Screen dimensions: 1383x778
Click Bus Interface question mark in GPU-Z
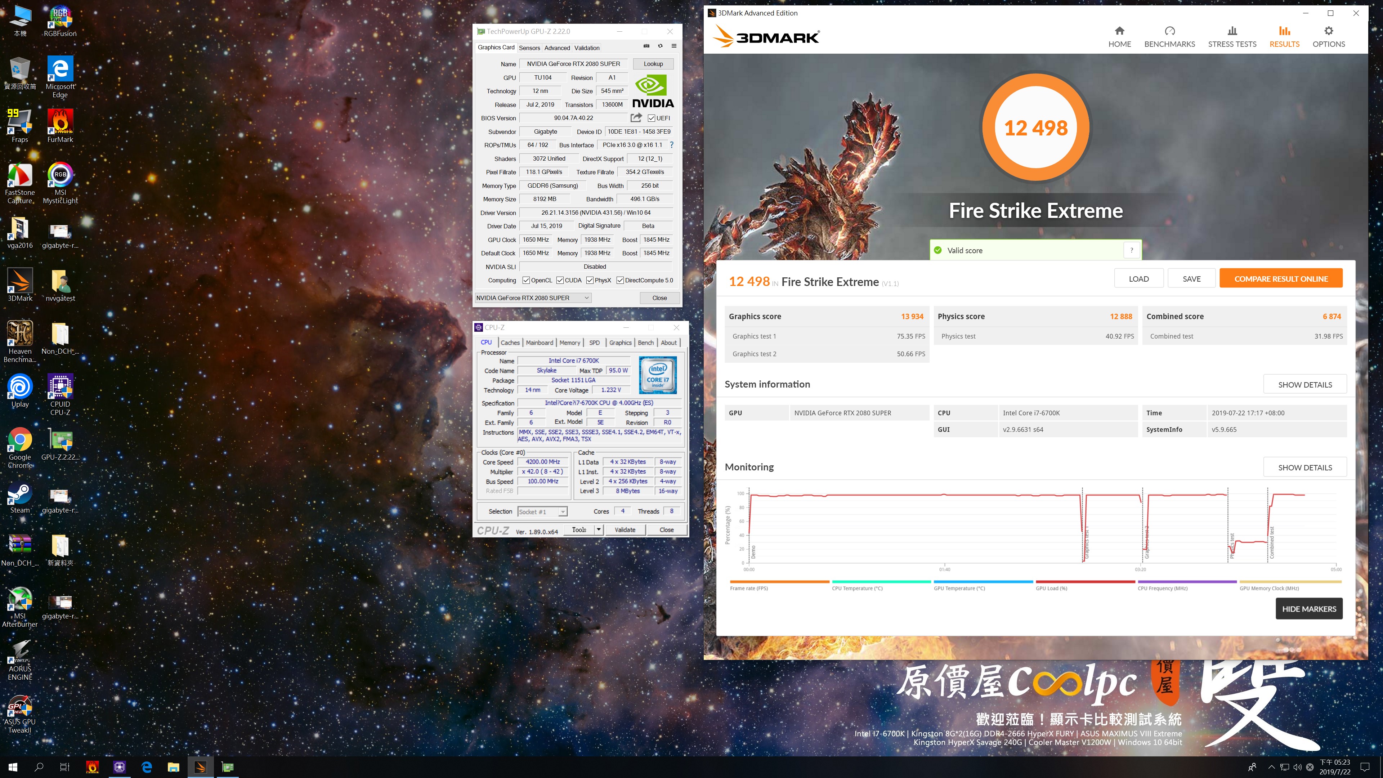(671, 145)
